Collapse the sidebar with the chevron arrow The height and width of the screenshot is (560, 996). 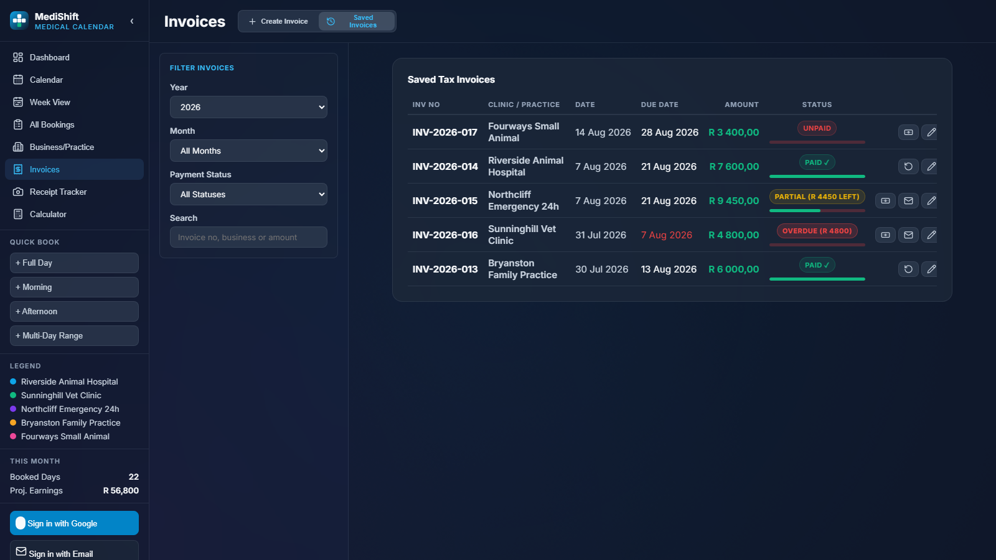coord(132,21)
